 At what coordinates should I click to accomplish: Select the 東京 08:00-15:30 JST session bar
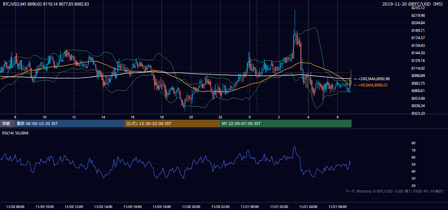tap(69, 124)
